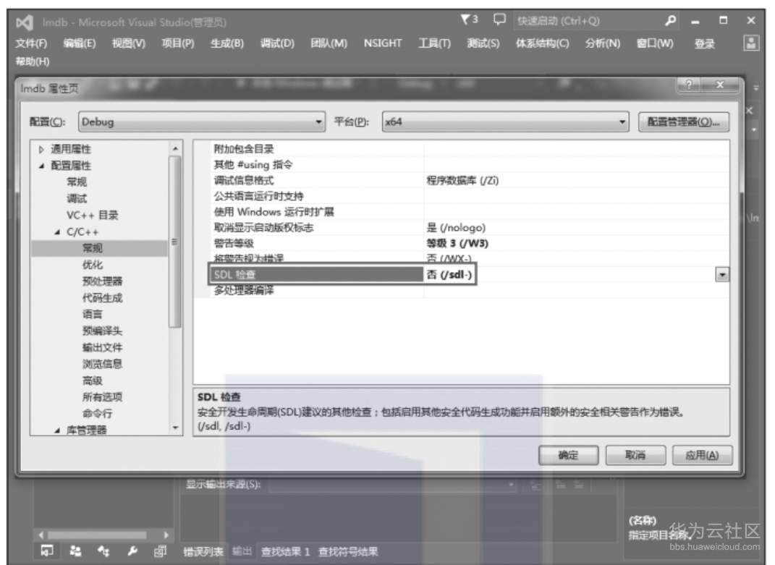Select the 公共语言运行时支持 property row

(x=461, y=196)
